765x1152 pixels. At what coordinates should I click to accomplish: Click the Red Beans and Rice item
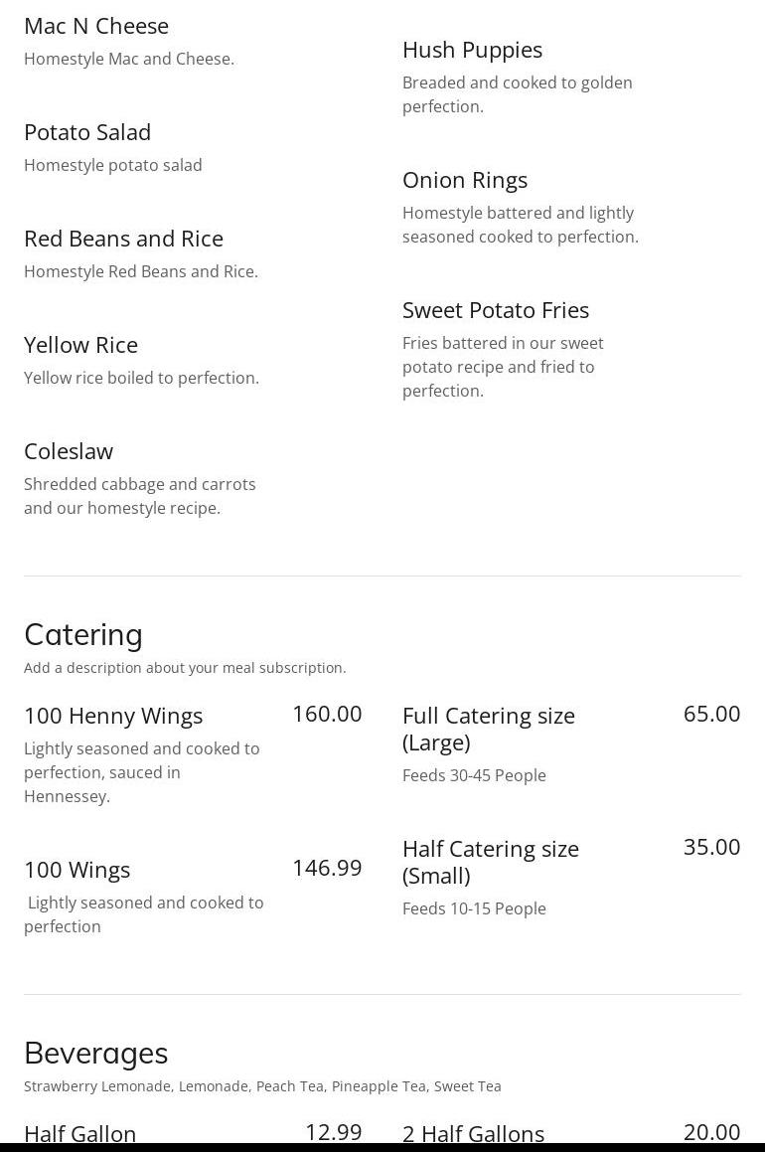(x=123, y=239)
